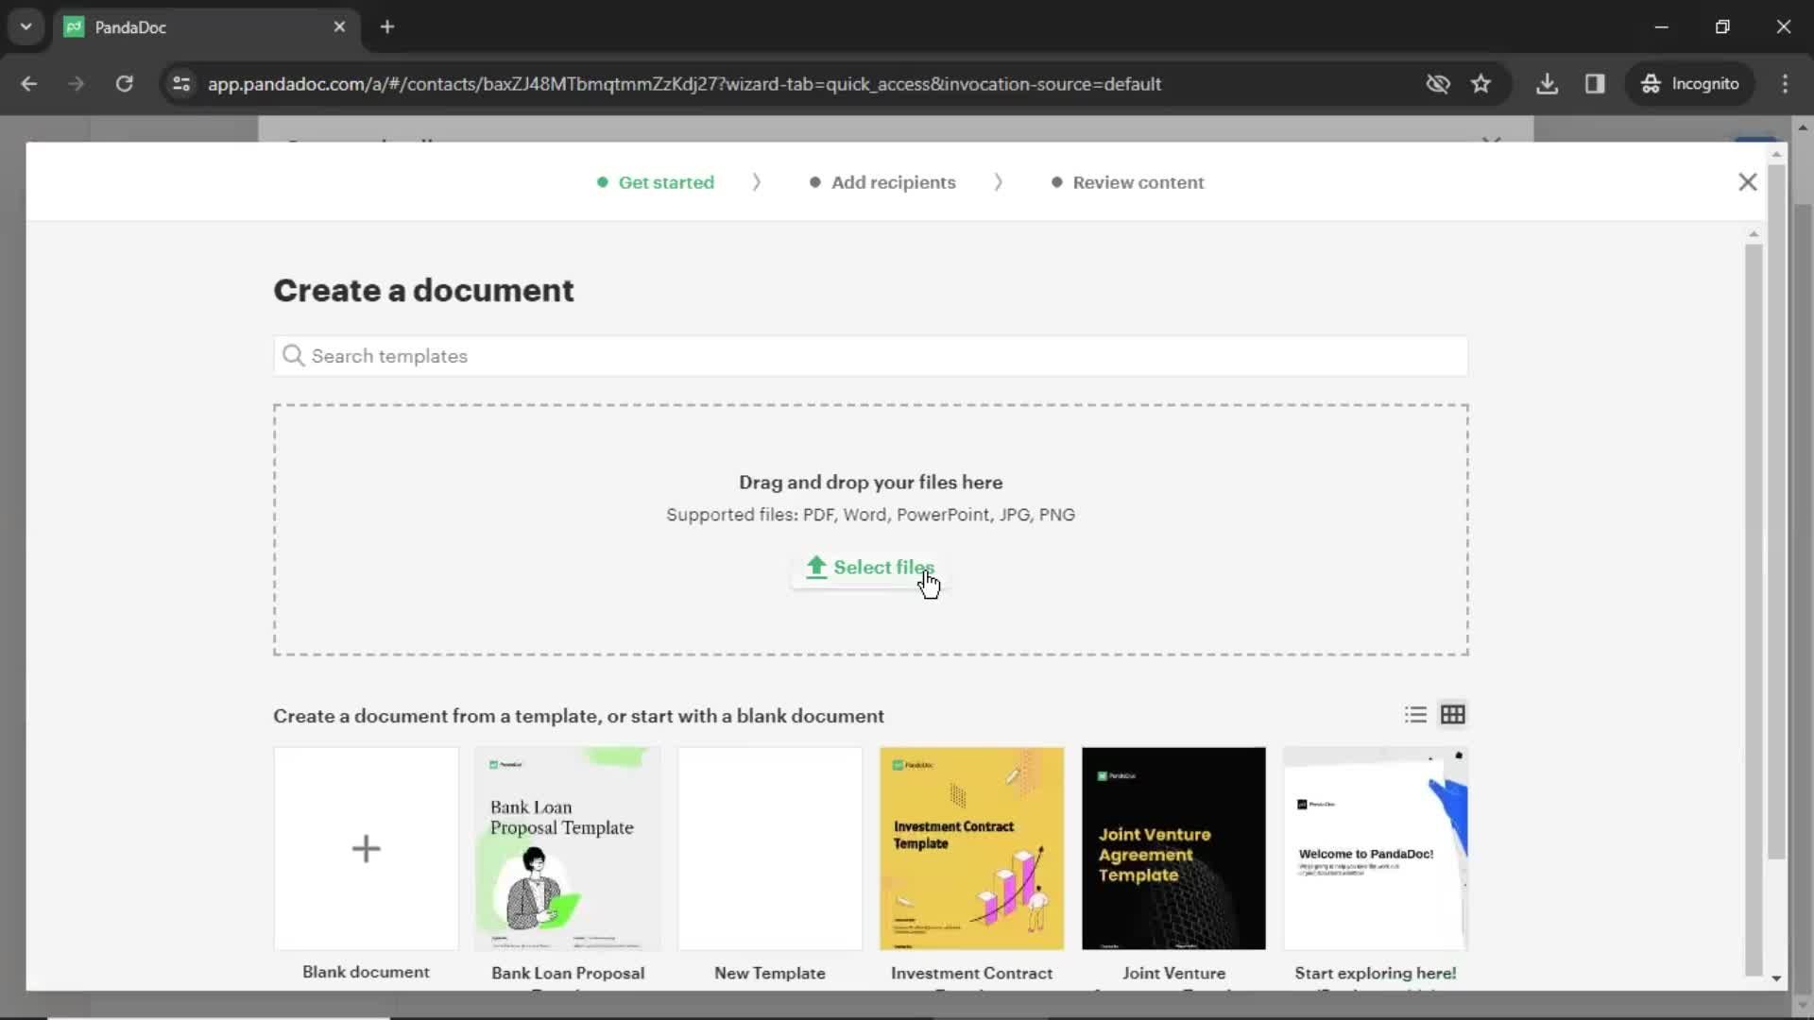Click the Add recipients step indicator

coord(892,182)
